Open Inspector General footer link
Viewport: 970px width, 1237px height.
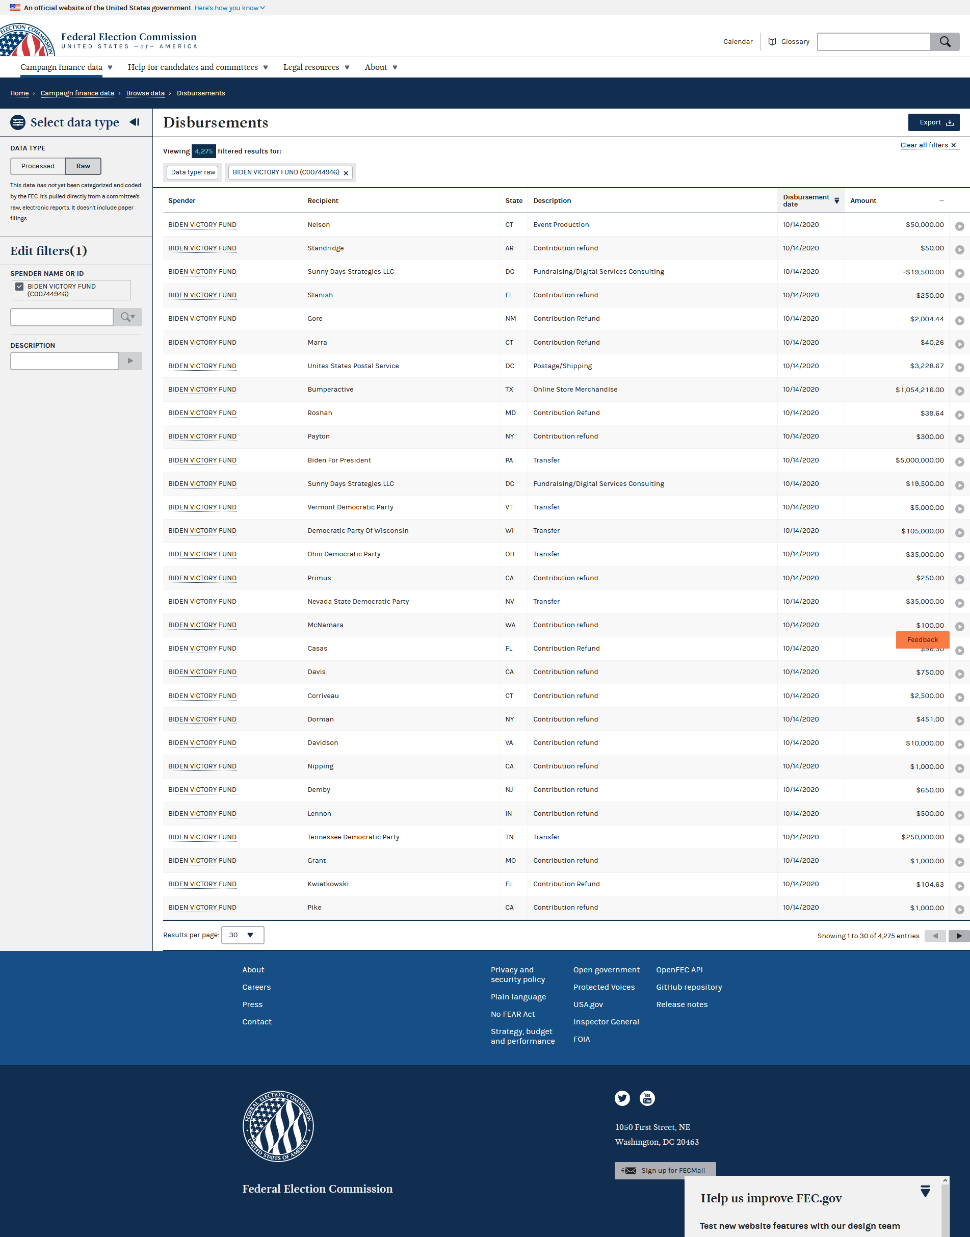click(606, 1022)
